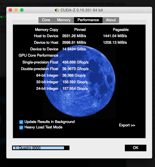Click the 64-bit Integer label
This screenshot has width=155, height=167.
click(47, 75)
